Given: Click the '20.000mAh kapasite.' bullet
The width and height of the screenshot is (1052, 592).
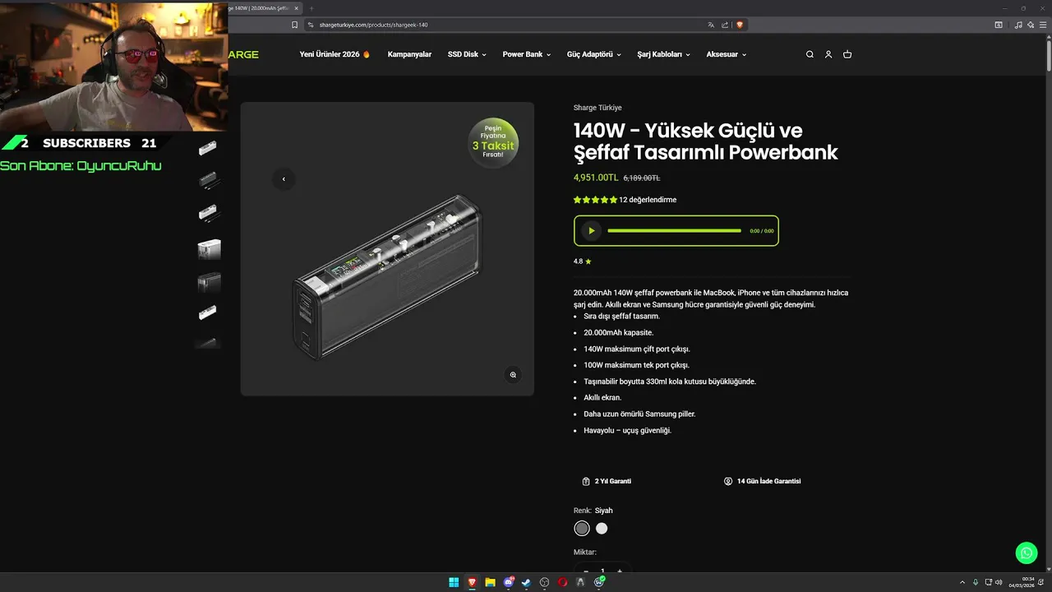Looking at the screenshot, I should coord(619,332).
